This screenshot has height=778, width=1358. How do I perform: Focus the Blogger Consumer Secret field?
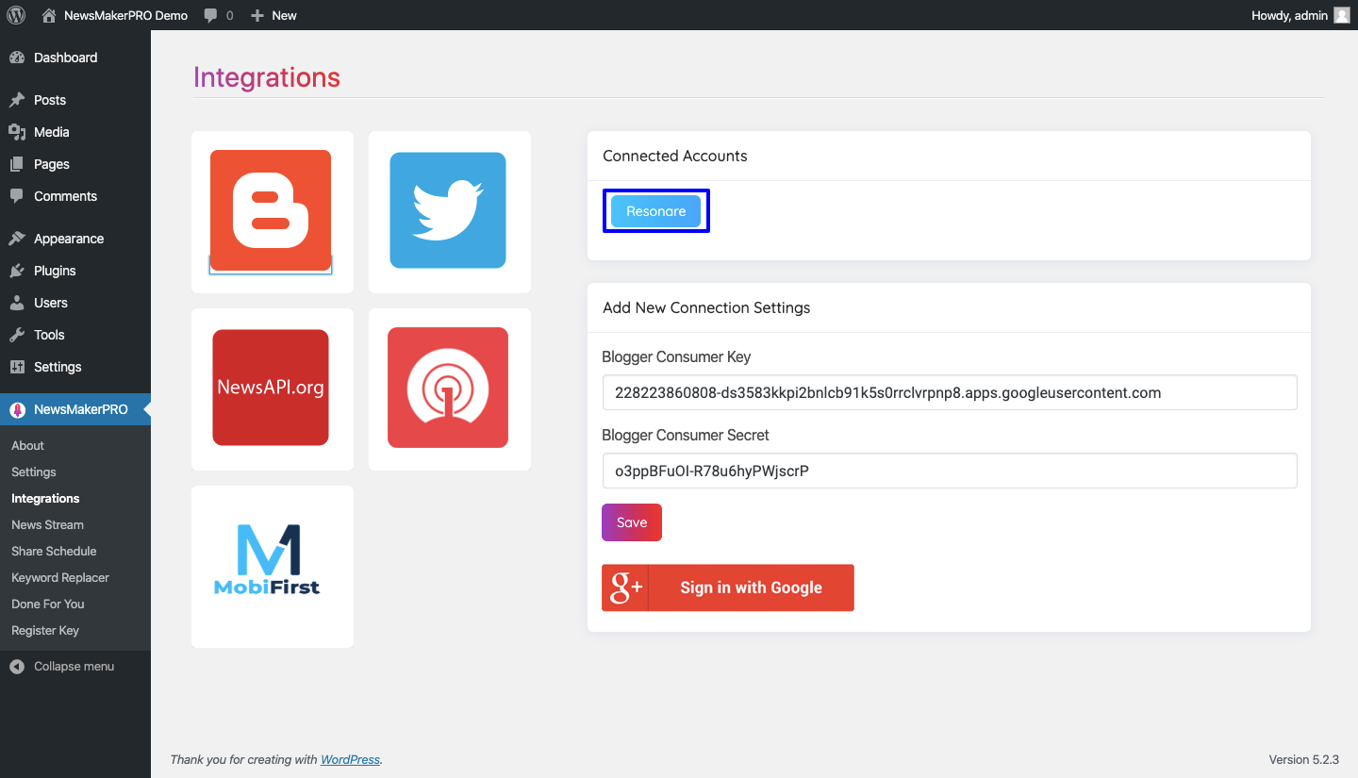(950, 471)
